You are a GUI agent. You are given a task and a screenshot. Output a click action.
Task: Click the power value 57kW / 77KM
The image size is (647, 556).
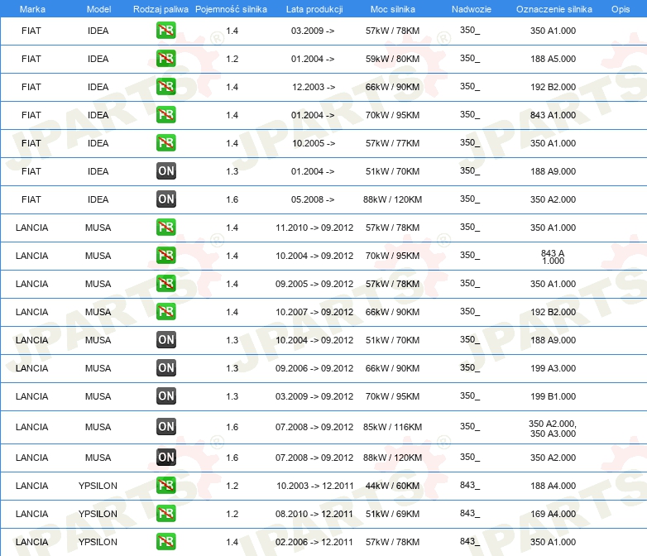point(392,143)
